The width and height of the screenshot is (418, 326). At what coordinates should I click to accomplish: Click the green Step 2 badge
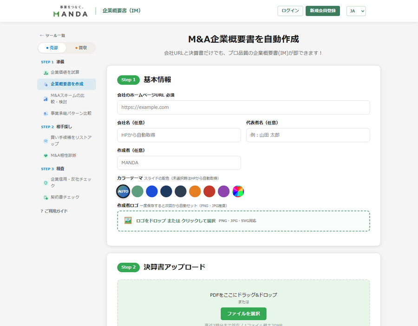(129, 267)
